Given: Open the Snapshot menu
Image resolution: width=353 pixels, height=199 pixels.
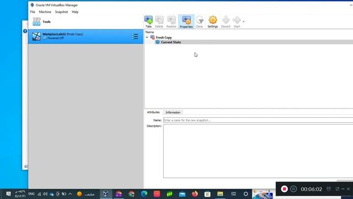Looking at the screenshot, I should point(61,12).
